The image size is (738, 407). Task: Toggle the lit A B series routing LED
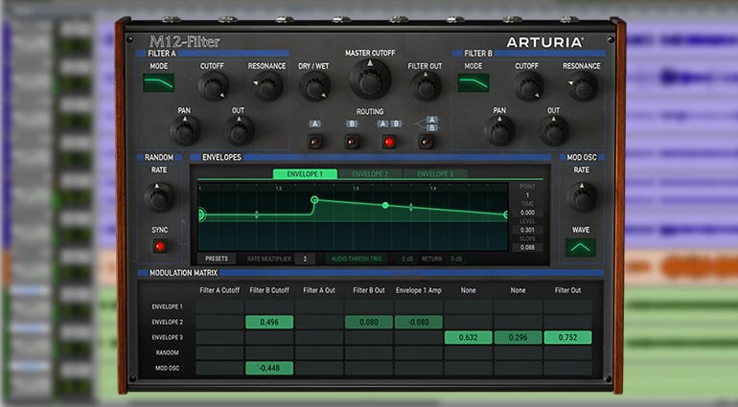pos(389,141)
